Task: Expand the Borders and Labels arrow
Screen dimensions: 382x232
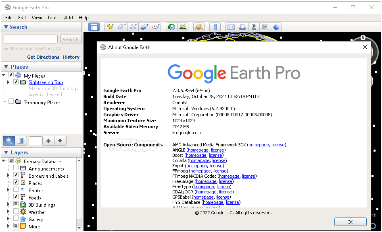Action: point(8,175)
